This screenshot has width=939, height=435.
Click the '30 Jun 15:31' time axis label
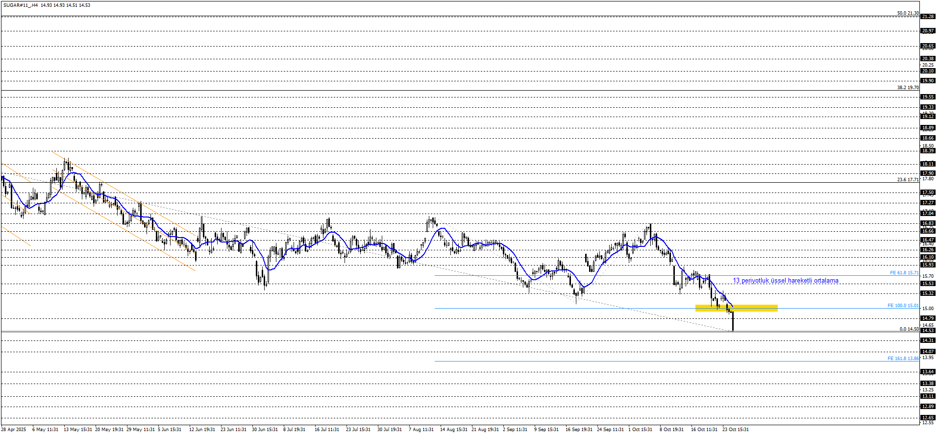[x=265, y=430]
